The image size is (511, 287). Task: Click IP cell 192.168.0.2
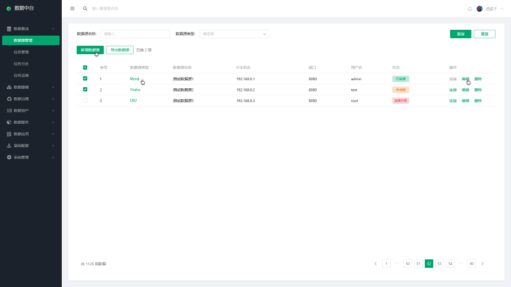[245, 90]
